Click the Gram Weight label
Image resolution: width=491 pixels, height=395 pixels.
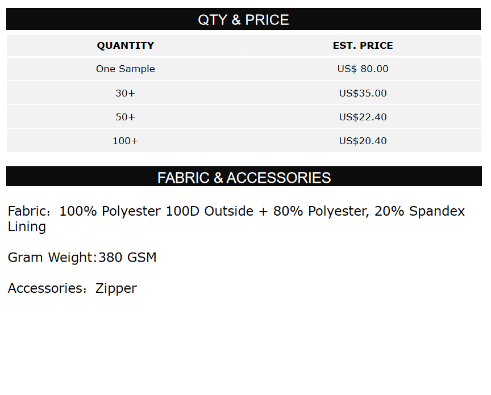pos(51,258)
